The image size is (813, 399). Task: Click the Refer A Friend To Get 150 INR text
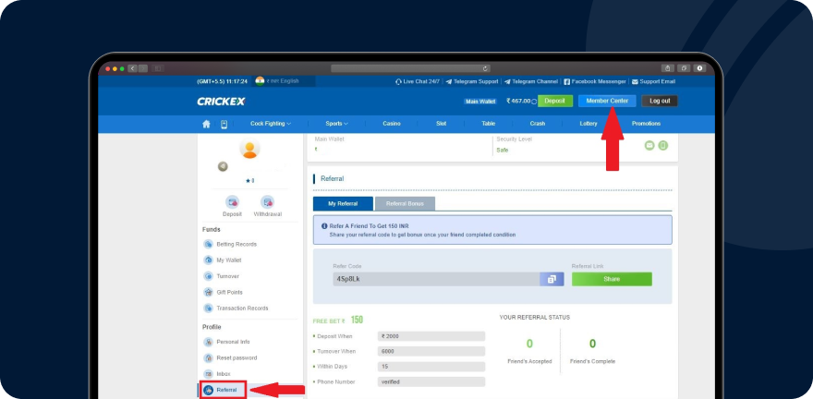point(370,226)
